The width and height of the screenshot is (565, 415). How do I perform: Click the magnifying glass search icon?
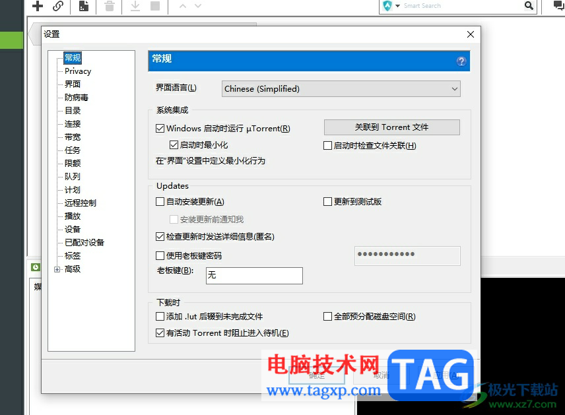click(529, 5)
